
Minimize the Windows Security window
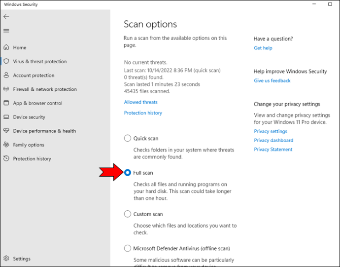pos(314,4)
